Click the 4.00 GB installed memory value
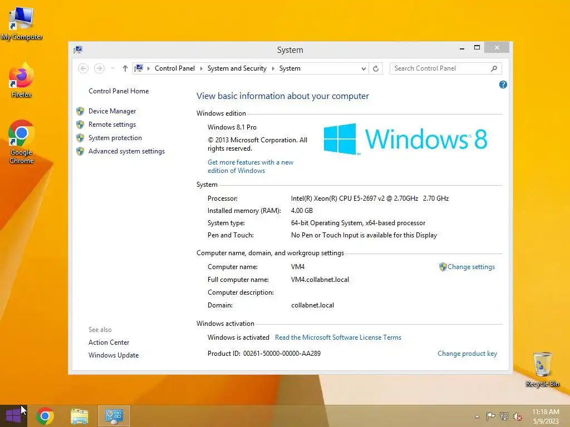 (x=302, y=211)
